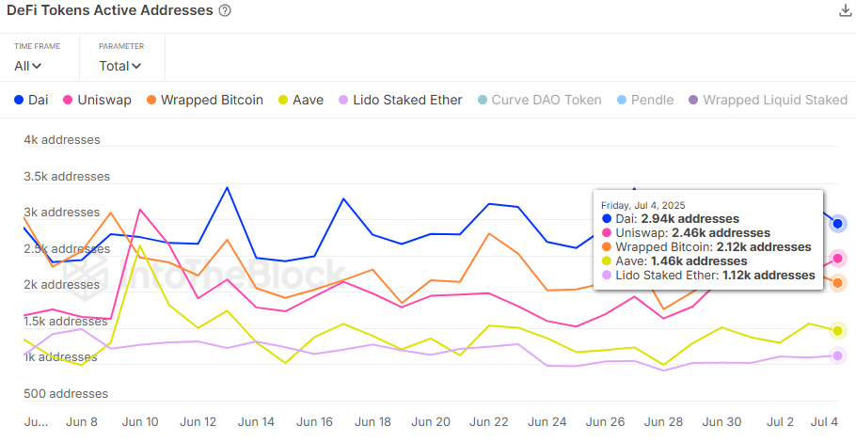Click the Uniswap pink end-point marker
This screenshot has height=442, width=856.
point(837,258)
